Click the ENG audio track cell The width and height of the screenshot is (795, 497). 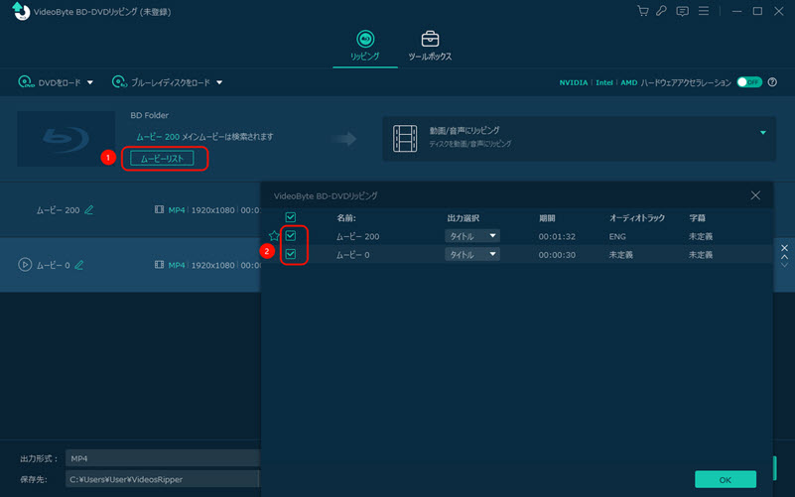click(x=617, y=236)
